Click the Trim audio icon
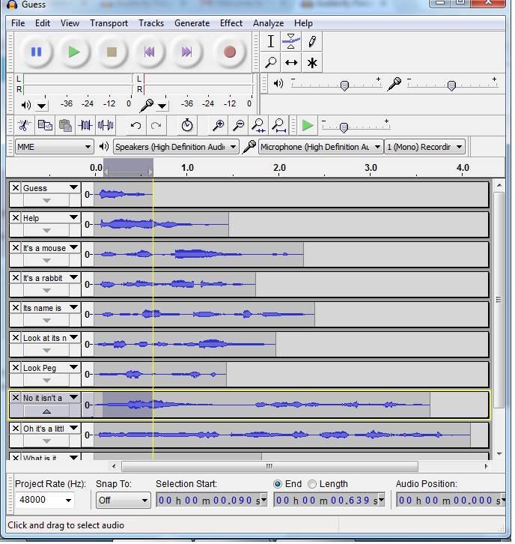The height and width of the screenshot is (544, 515). click(x=85, y=125)
